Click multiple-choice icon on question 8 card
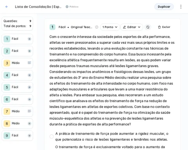The height and width of the screenshot is (150, 188). [29, 123]
